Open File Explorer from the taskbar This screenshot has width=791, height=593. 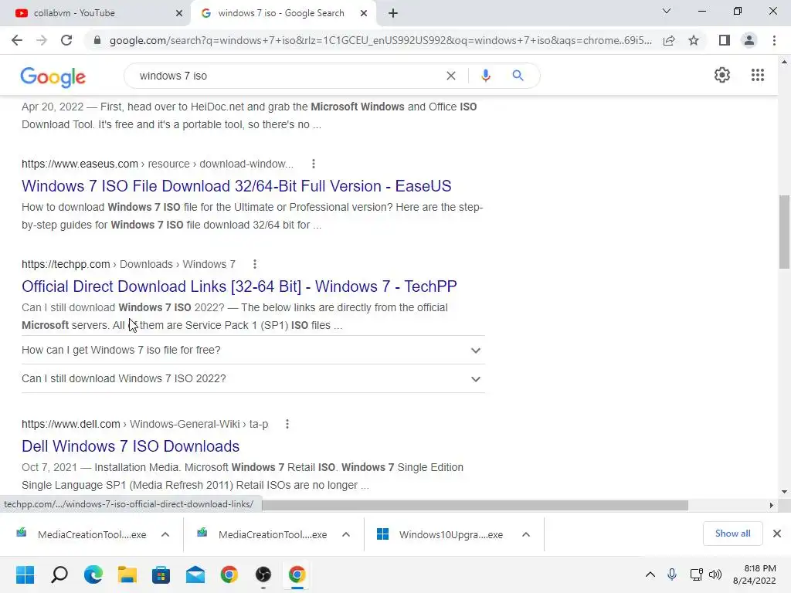[127, 574]
